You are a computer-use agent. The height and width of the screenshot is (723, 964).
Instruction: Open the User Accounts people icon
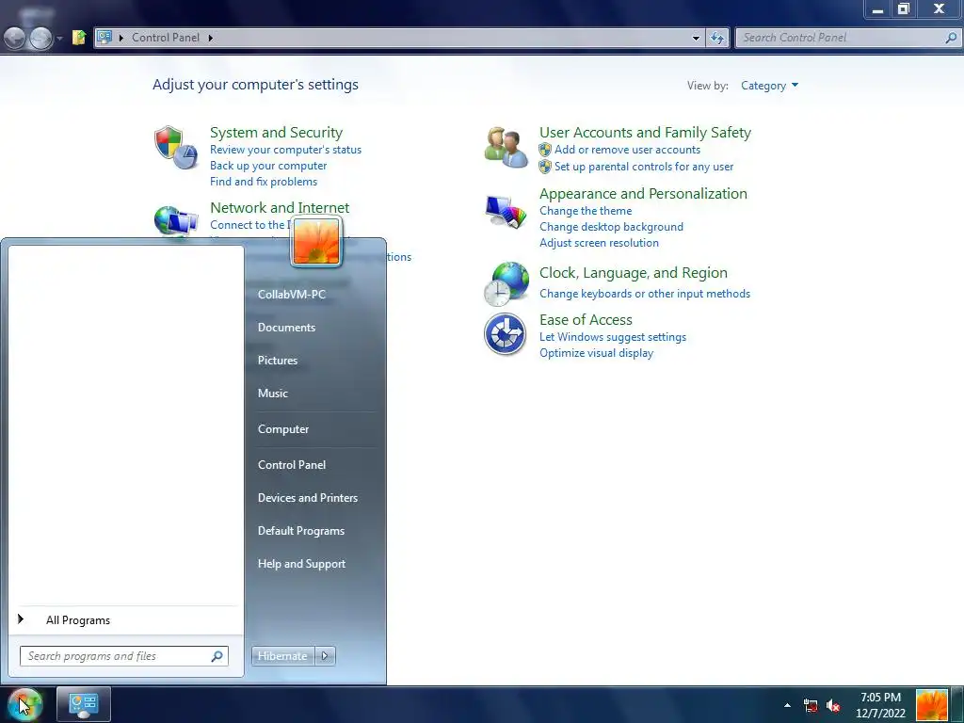pos(506,148)
